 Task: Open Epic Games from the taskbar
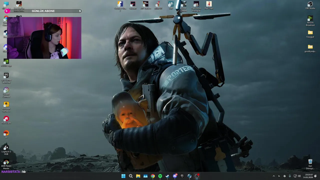pyautogui.click(x=182, y=176)
